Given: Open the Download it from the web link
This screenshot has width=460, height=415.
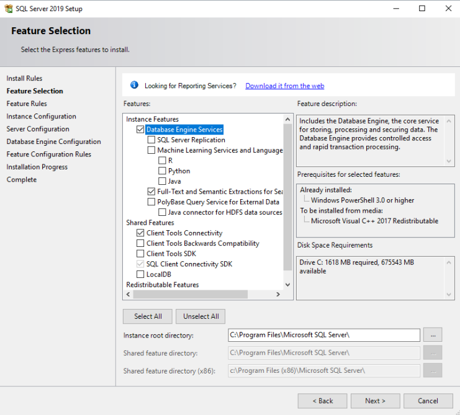Looking at the screenshot, I should coord(284,86).
